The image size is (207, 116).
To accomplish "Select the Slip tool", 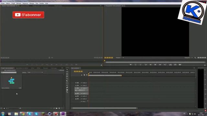I will [x=67, y=83].
